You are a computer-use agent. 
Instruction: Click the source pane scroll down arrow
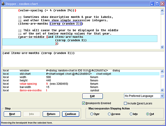tap(162, 47)
